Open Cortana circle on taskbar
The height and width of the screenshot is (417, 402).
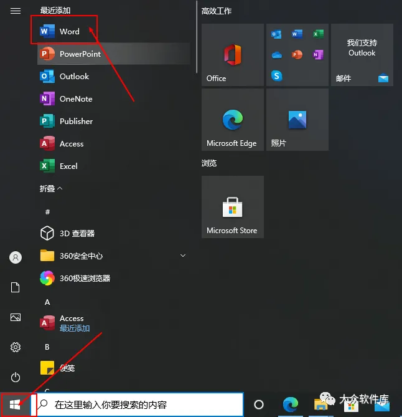pos(259,405)
